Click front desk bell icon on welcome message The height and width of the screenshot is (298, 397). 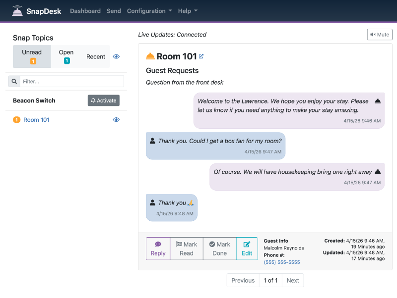(x=378, y=101)
